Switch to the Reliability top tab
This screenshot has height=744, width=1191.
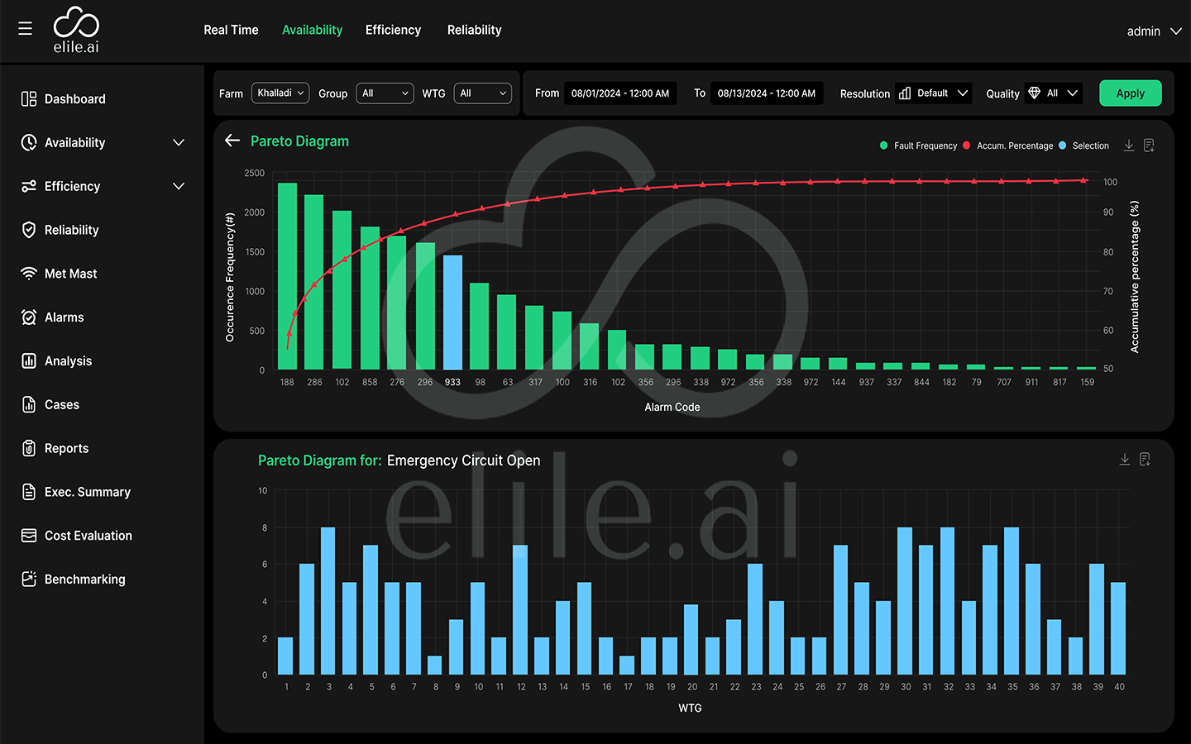tap(474, 30)
